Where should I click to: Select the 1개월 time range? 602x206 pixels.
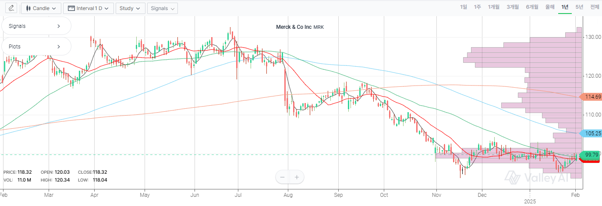click(494, 7)
